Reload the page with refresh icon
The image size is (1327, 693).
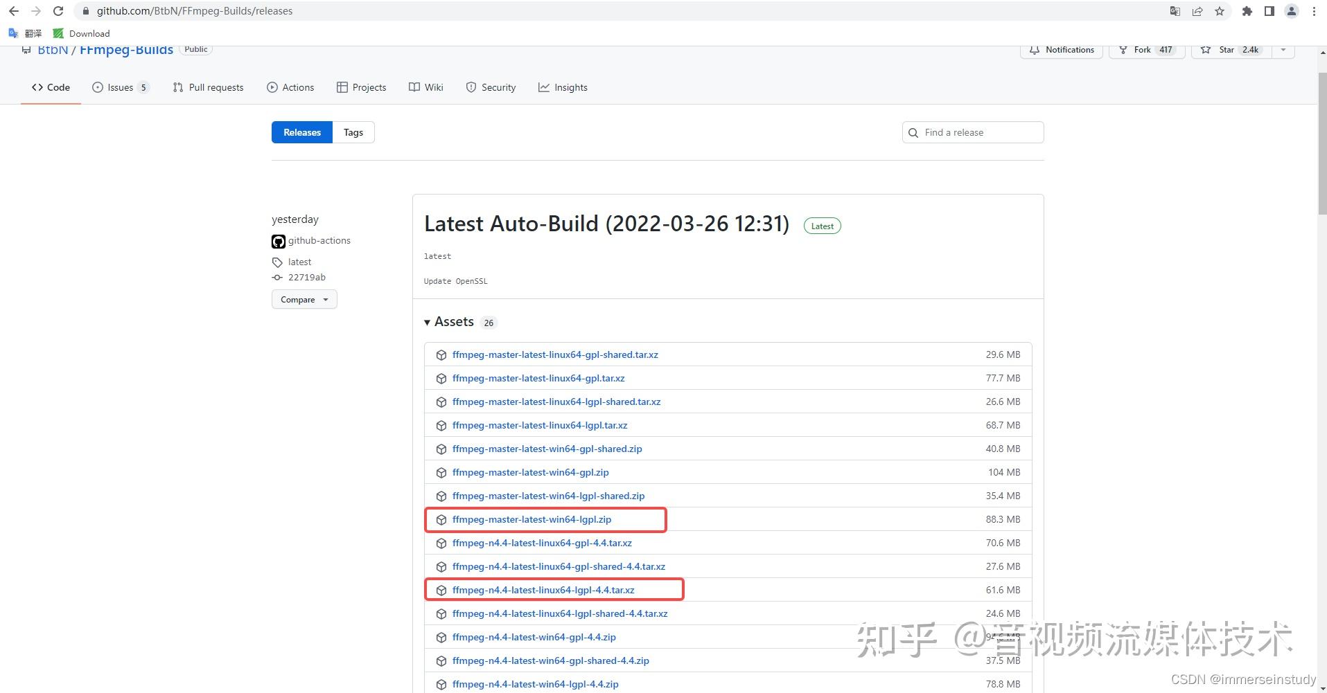58,11
